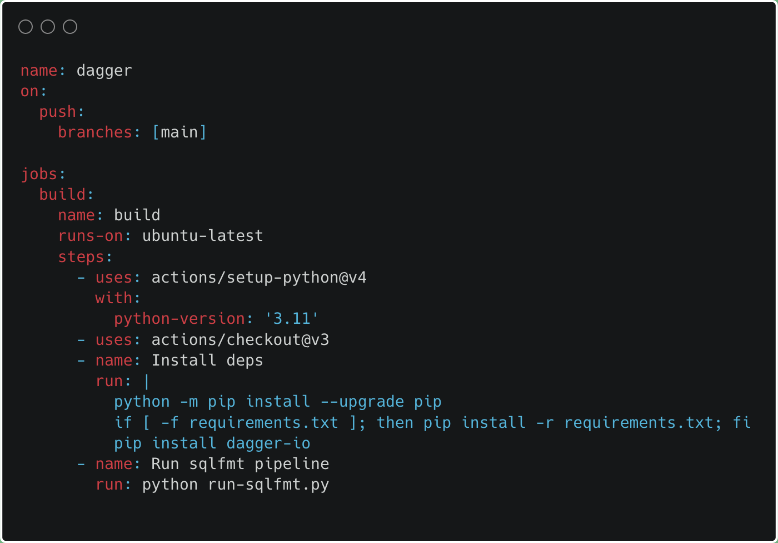778x543 pixels.
Task: Click main inside the branches brackets
Action: coord(179,132)
